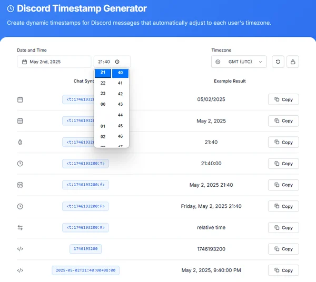
Task: Click the <t:1746193200:f> syntax chip
Action: pos(85,185)
